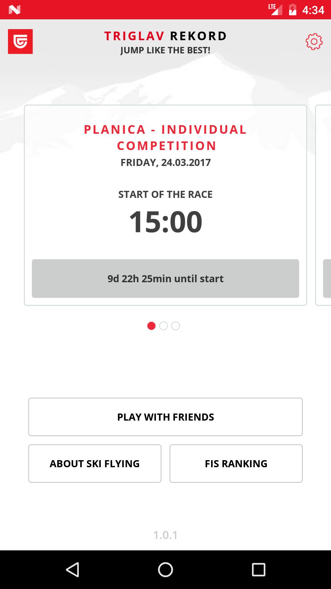Tap the version number 1.0.1
331x589 pixels.
[165, 535]
